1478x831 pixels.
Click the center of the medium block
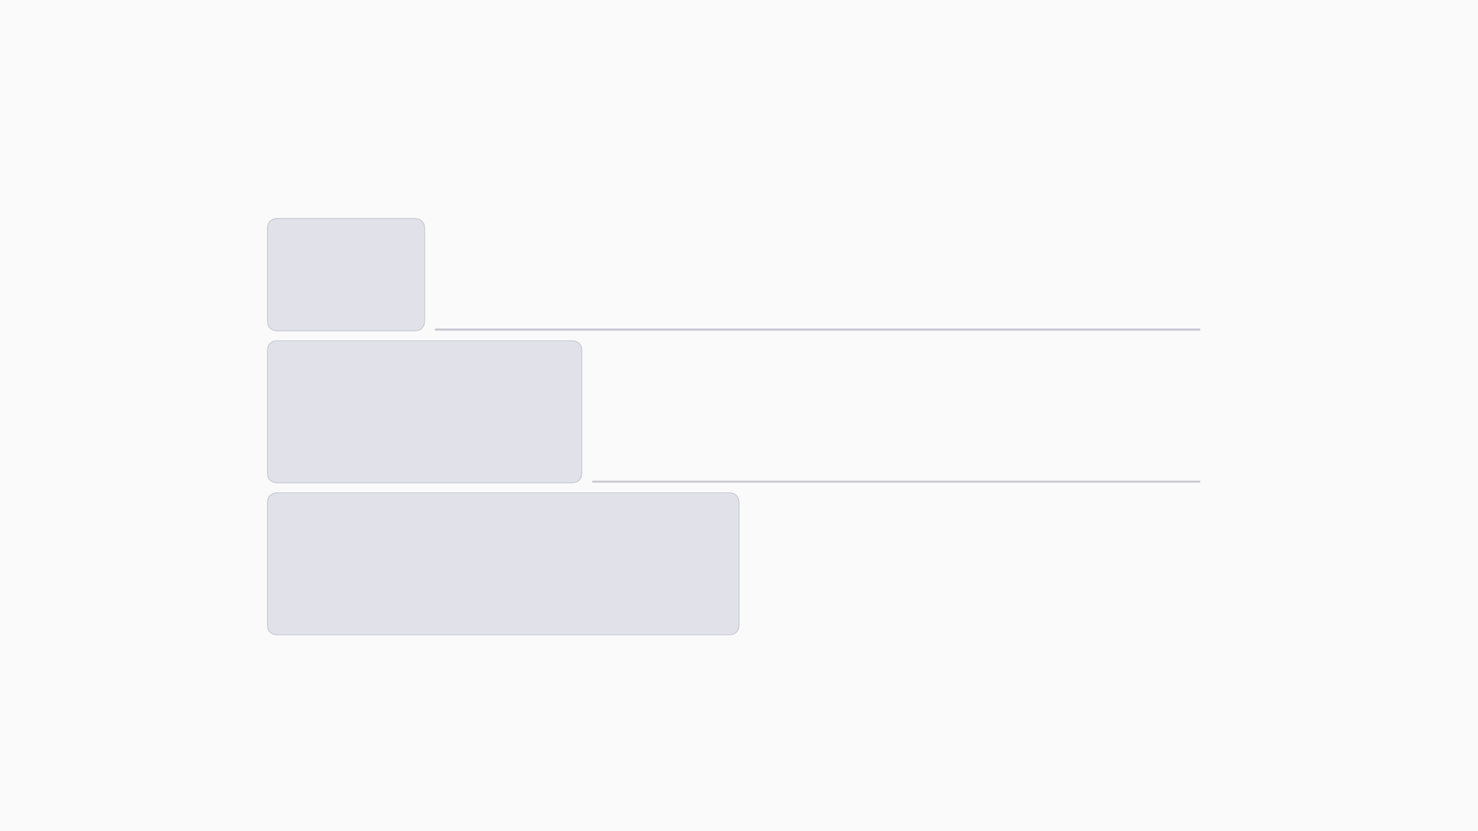pos(424,412)
